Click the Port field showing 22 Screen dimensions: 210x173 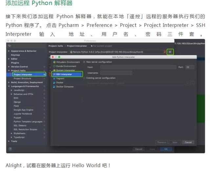tap(190, 67)
